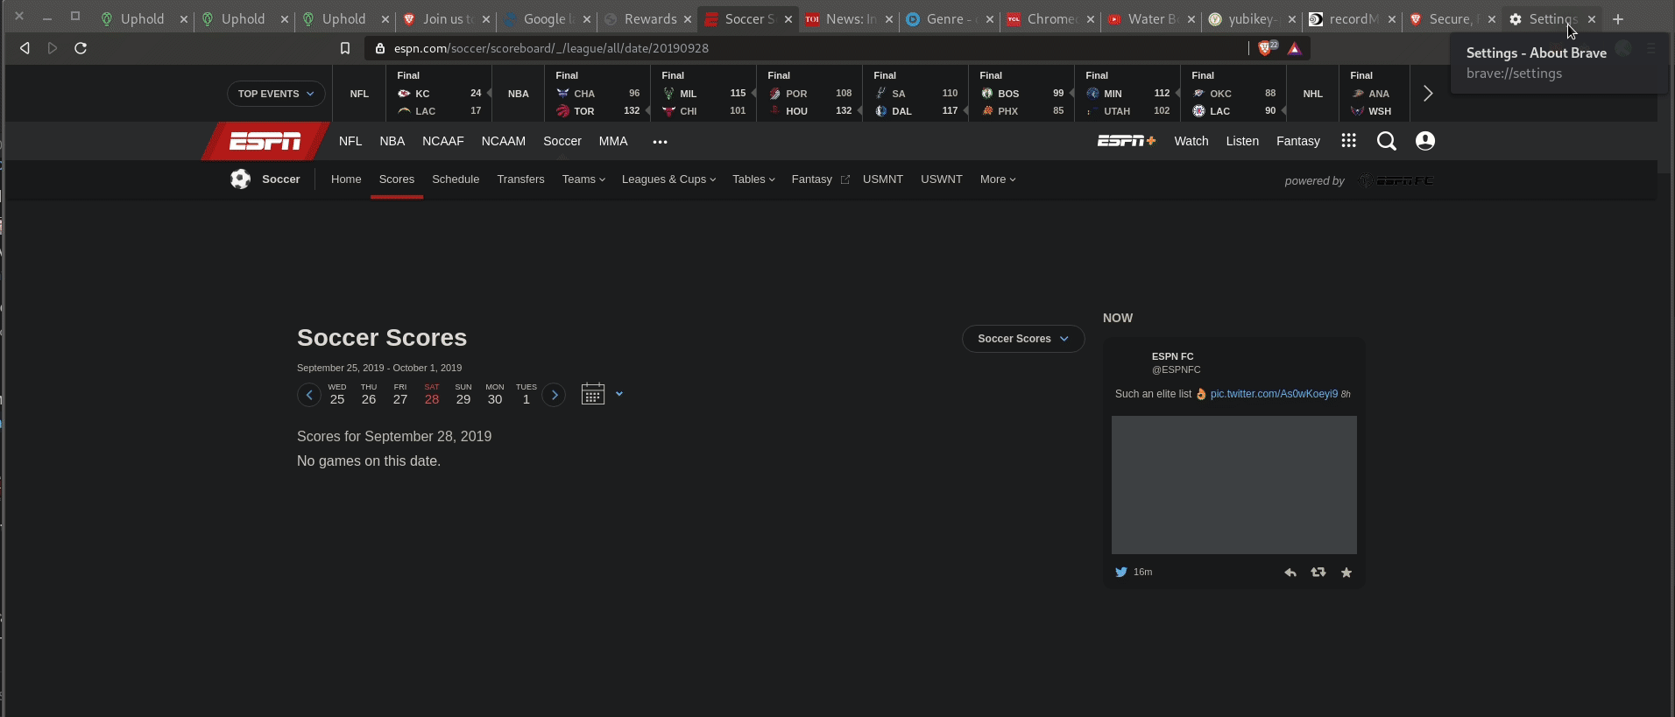Bookmark this page with the bookmark icon

point(345,48)
